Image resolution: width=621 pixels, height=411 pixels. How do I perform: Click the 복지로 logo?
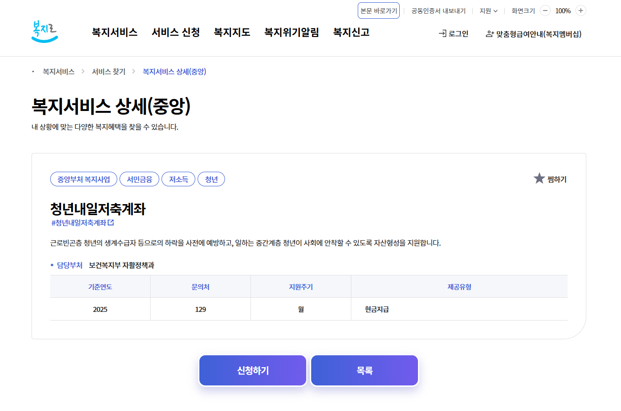[45, 32]
